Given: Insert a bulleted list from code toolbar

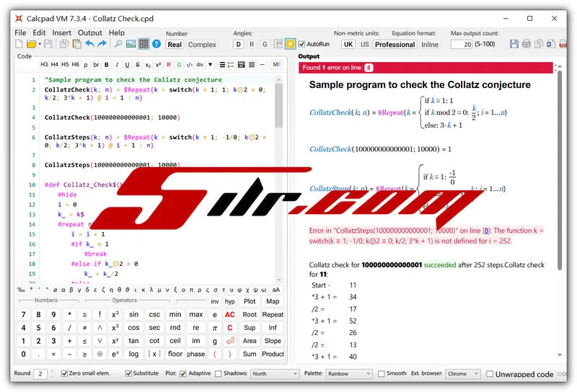Looking at the screenshot, I should (222, 65).
